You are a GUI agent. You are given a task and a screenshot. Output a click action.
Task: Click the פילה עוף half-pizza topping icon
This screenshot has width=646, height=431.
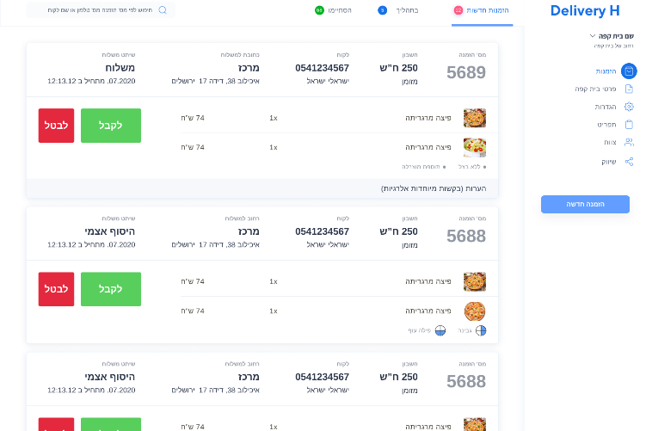440,329
